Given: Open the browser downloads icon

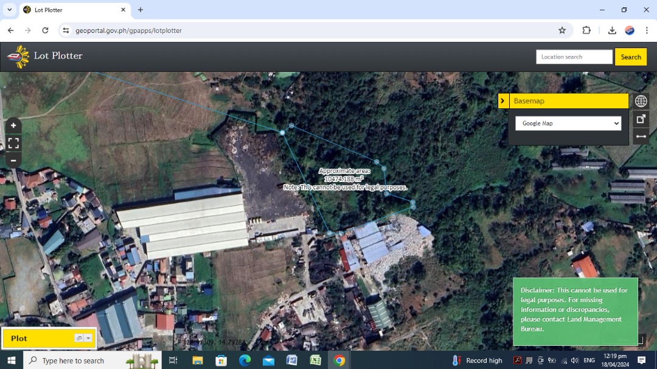Looking at the screenshot, I should tap(612, 29).
